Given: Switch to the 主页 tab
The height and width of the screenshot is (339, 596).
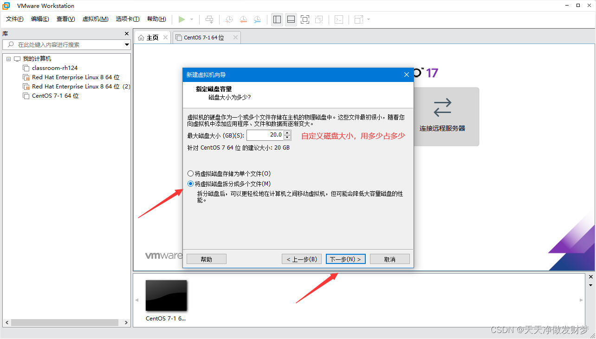Looking at the screenshot, I should tap(152, 38).
